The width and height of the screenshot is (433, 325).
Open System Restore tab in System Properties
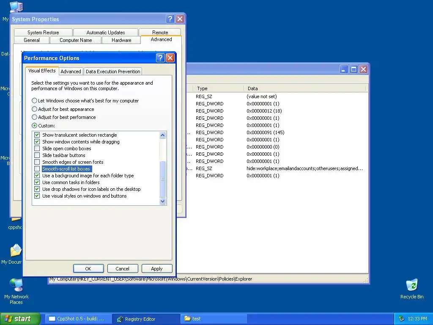coord(44,32)
